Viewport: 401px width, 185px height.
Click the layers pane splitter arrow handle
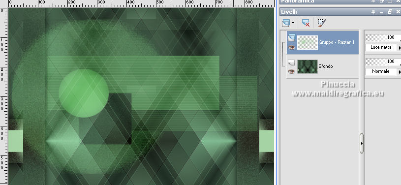(x=361, y=143)
